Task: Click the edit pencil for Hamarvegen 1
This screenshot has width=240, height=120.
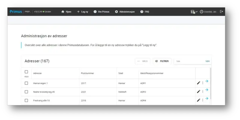Action: (x=198, y=83)
